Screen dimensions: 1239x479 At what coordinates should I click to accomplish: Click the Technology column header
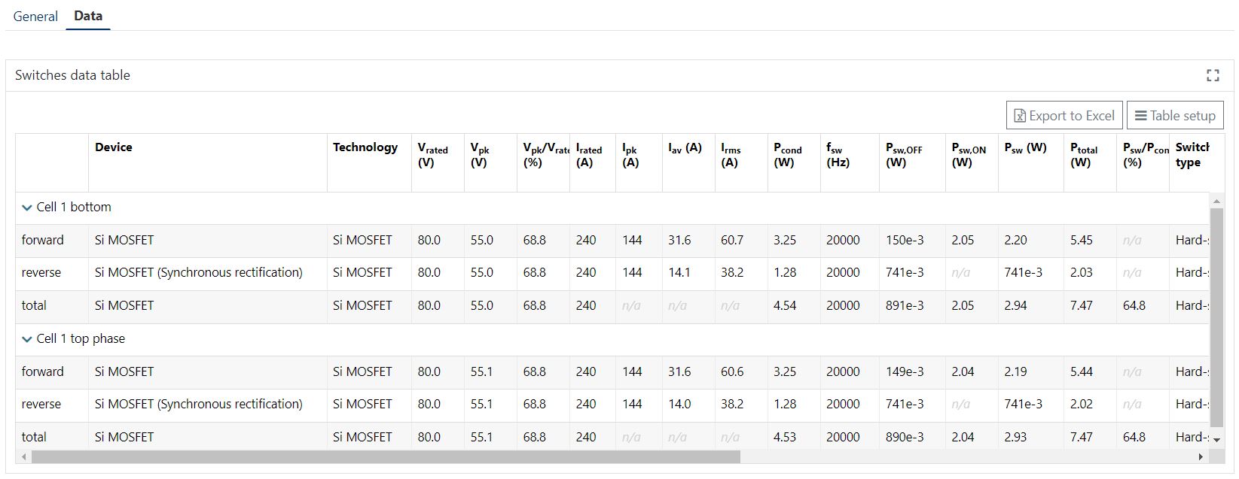[x=365, y=147]
